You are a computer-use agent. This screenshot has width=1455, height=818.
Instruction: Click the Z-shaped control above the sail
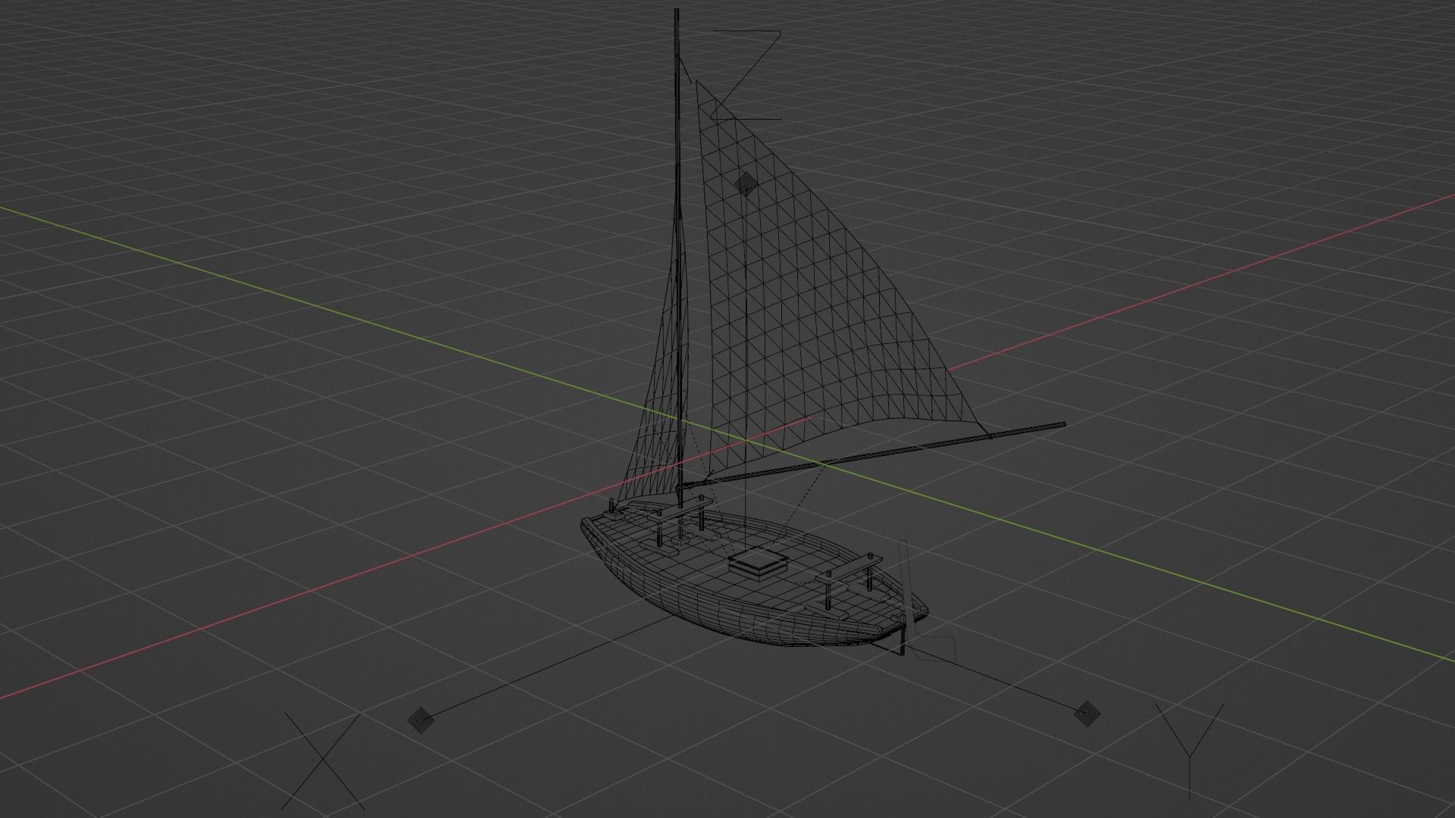[x=746, y=75]
